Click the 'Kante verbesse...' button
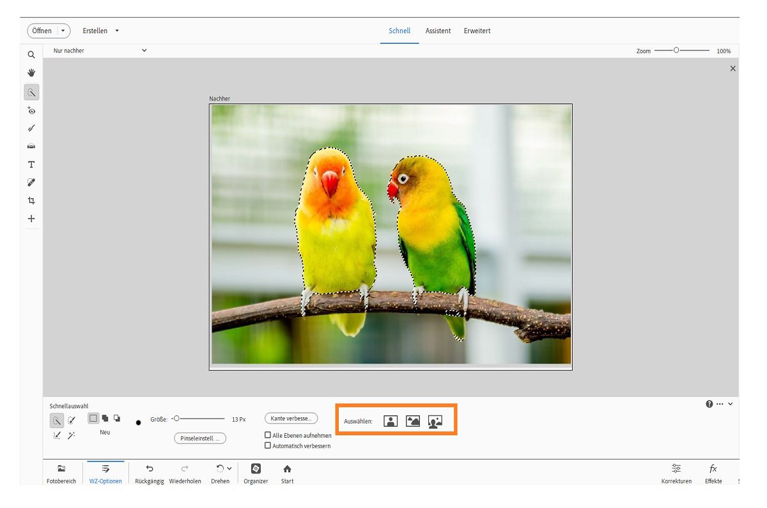 pyautogui.click(x=291, y=419)
